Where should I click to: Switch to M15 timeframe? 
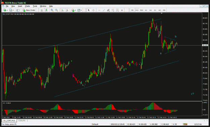tap(137, 10)
